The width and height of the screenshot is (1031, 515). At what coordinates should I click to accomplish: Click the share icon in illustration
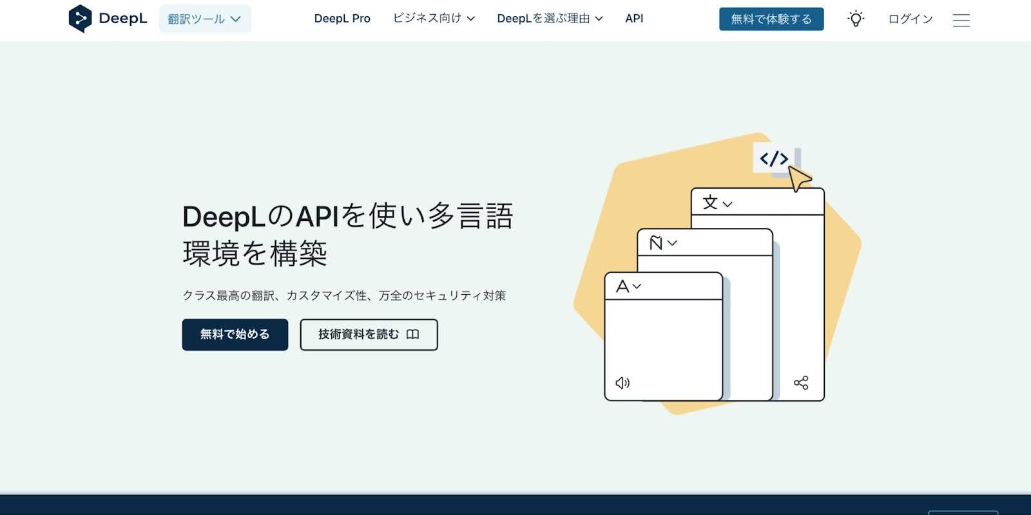(x=801, y=383)
